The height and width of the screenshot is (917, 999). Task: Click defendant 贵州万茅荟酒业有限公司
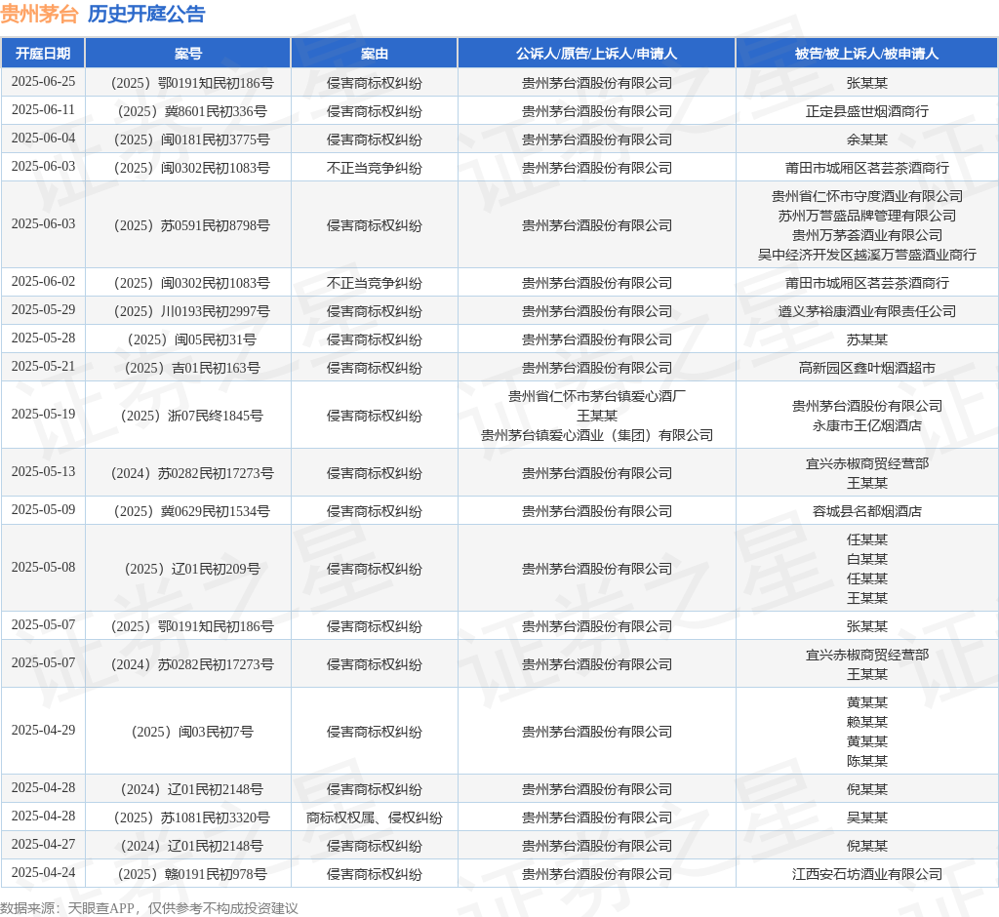pyautogui.click(x=866, y=235)
